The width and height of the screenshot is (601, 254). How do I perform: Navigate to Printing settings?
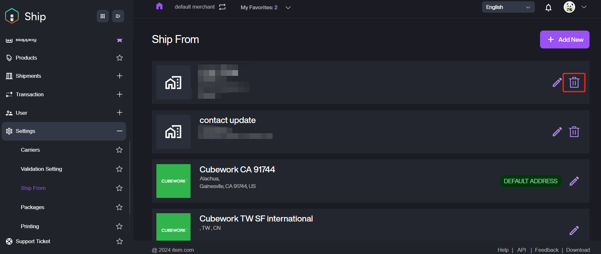coord(30,226)
